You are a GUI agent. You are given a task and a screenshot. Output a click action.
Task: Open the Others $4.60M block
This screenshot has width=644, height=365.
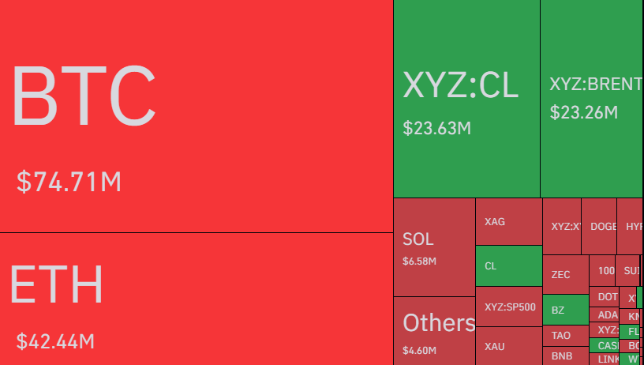tap(434, 330)
